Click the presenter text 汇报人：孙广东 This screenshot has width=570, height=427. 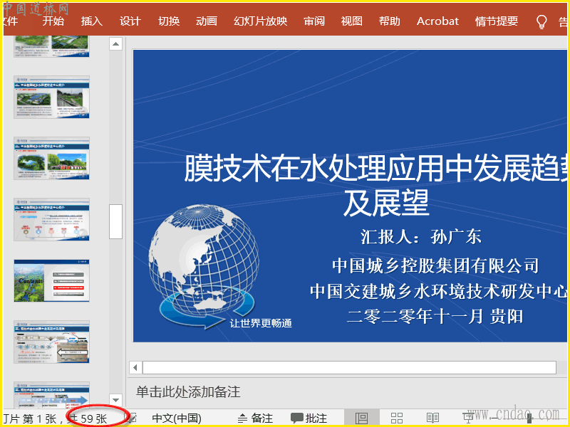(421, 237)
